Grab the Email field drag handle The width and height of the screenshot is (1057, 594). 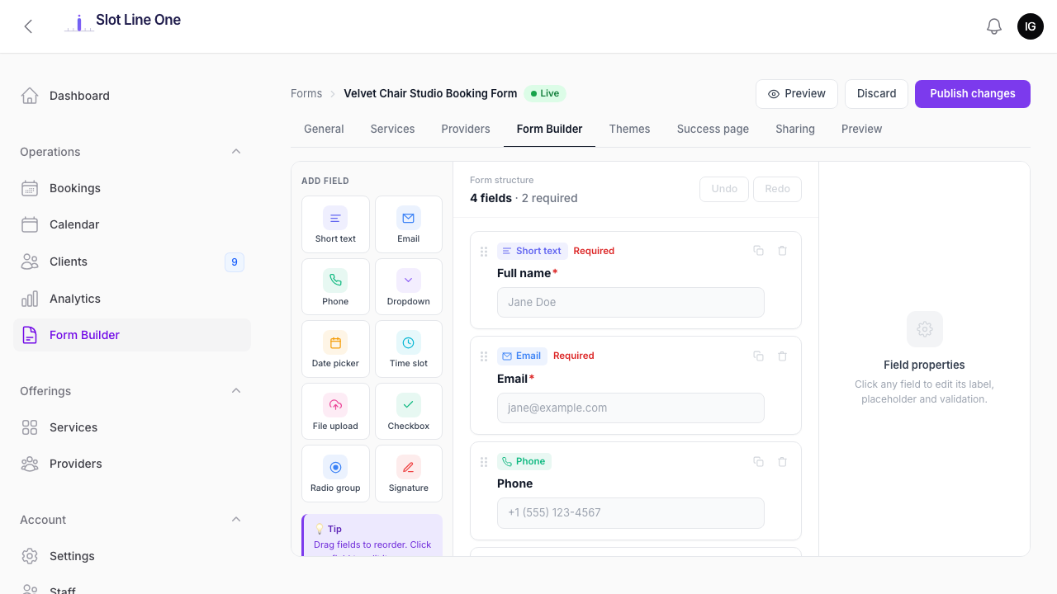pos(484,356)
